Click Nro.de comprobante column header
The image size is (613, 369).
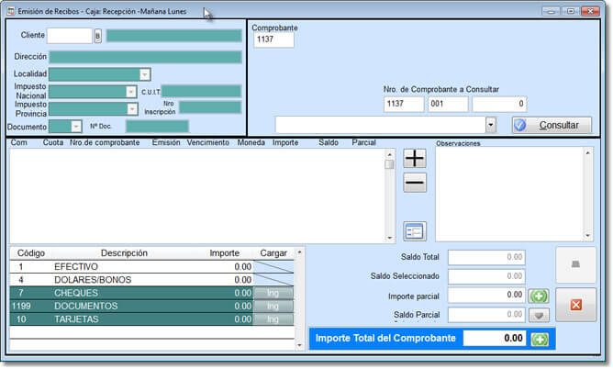105,142
